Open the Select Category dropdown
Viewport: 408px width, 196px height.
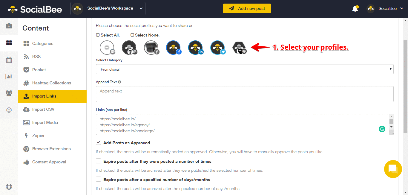coord(245,69)
